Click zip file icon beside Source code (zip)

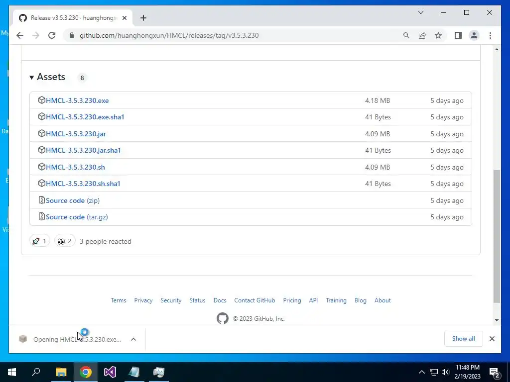click(x=42, y=200)
